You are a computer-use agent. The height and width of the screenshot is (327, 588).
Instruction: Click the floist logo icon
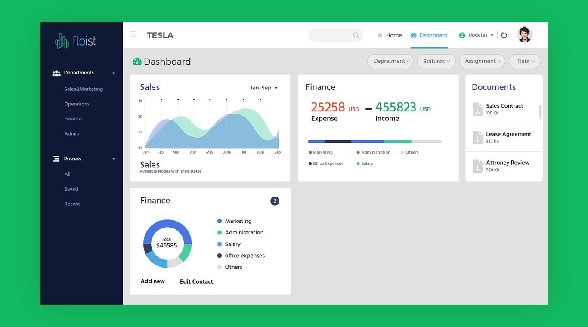pyautogui.click(x=62, y=41)
